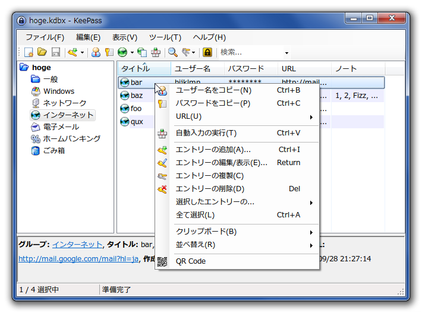Open the Add entry dropdown arrow
The image size is (422, 313).
click(82, 52)
